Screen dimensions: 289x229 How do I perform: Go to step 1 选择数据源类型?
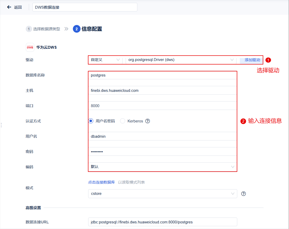[x=43, y=29]
